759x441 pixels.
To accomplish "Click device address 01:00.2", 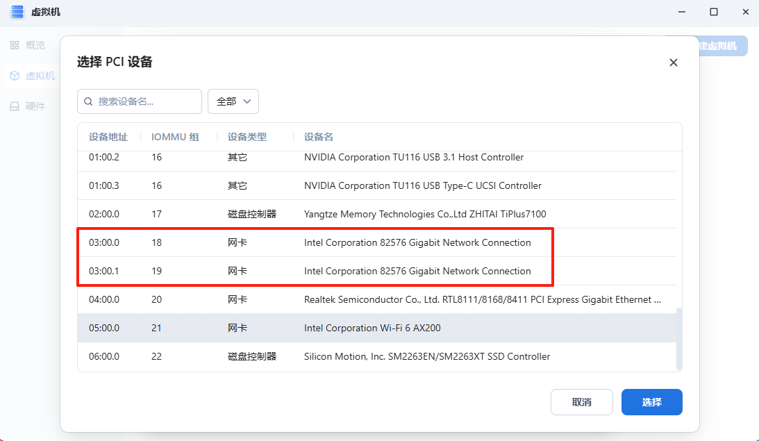I will tap(104, 158).
